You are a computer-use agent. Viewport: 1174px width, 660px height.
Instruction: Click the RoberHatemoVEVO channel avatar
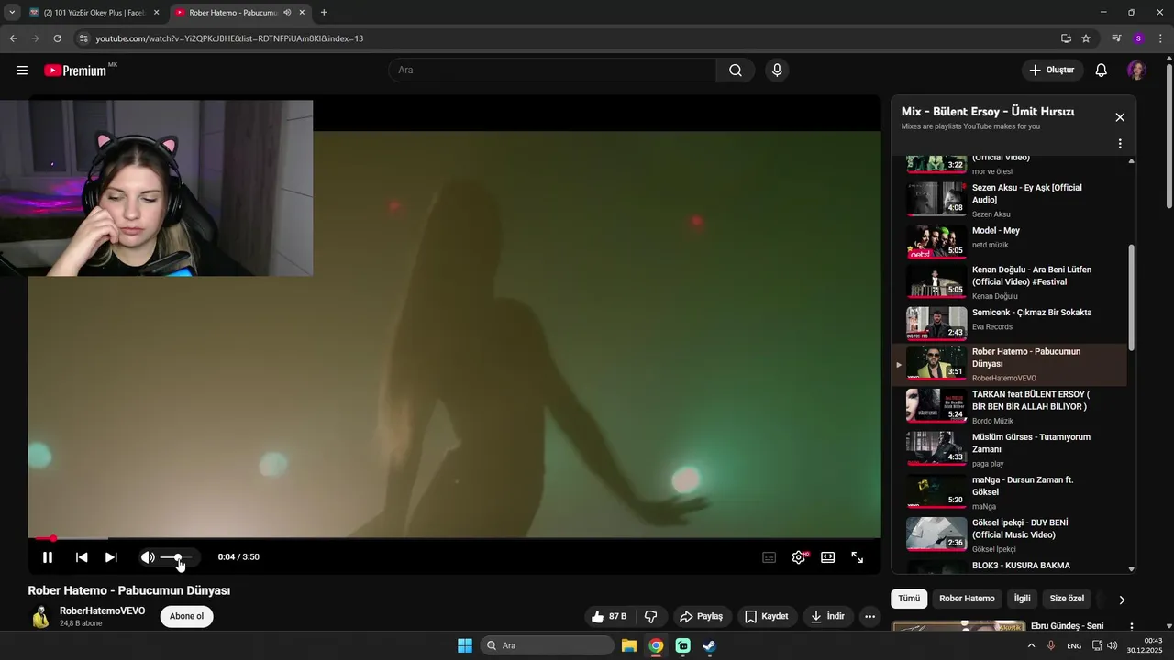(40, 617)
